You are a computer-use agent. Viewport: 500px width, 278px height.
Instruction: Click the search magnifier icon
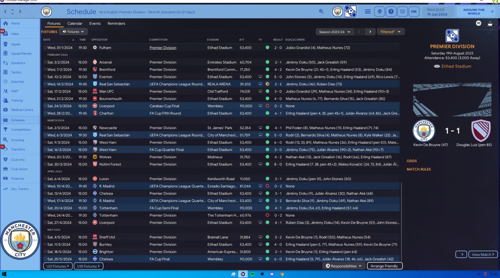(321, 12)
